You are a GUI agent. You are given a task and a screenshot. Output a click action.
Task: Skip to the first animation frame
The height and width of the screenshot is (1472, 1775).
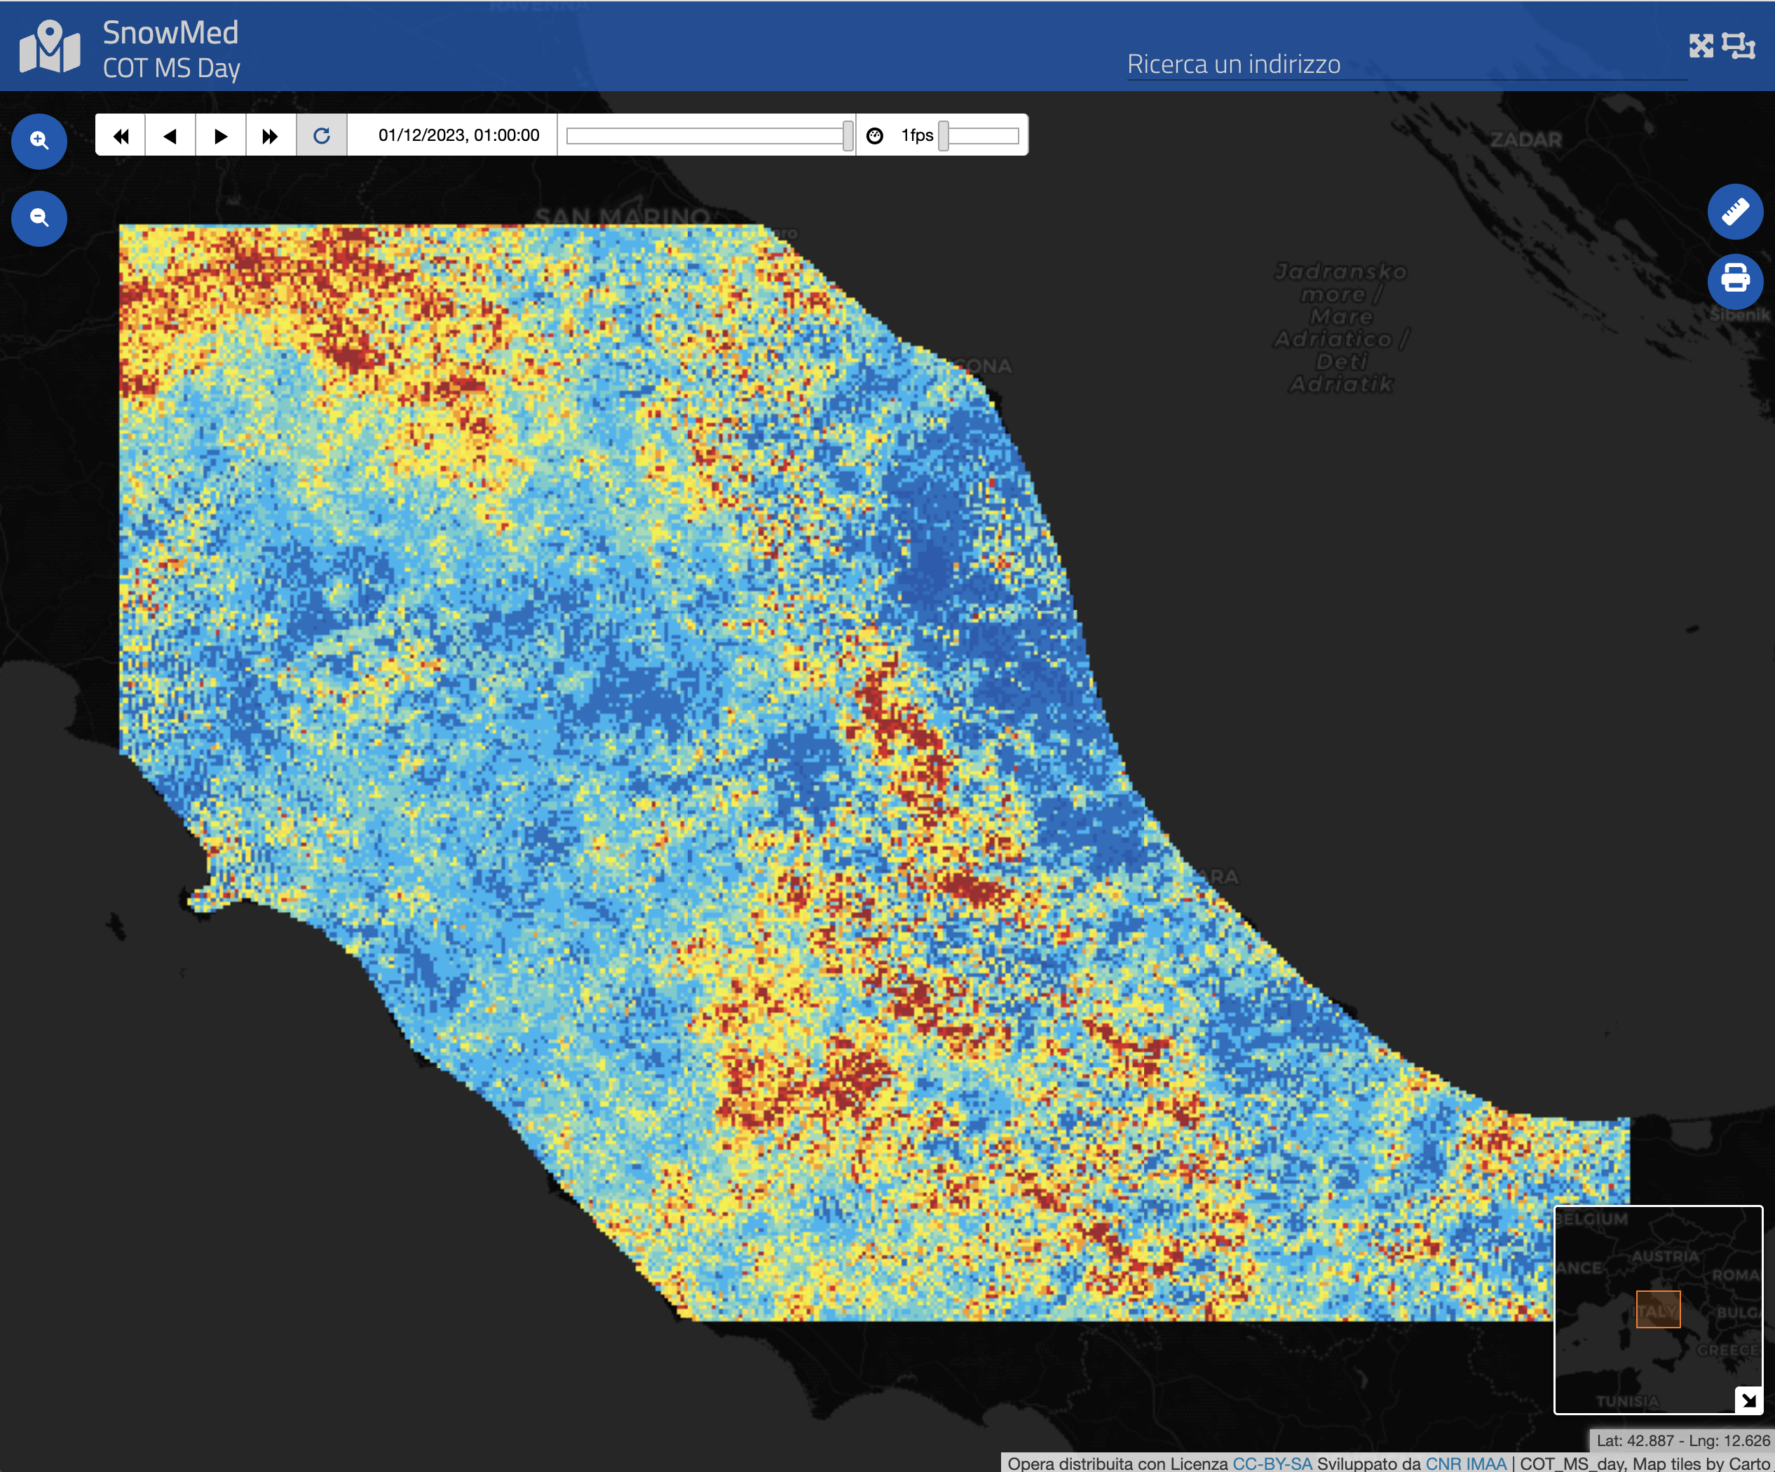120,135
